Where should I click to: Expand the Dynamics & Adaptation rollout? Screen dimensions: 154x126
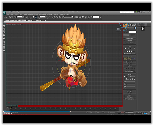click(x=130, y=99)
